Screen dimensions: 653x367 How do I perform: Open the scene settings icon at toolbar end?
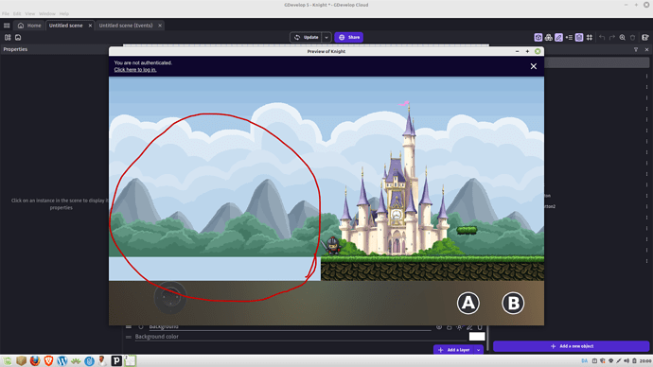click(x=645, y=38)
